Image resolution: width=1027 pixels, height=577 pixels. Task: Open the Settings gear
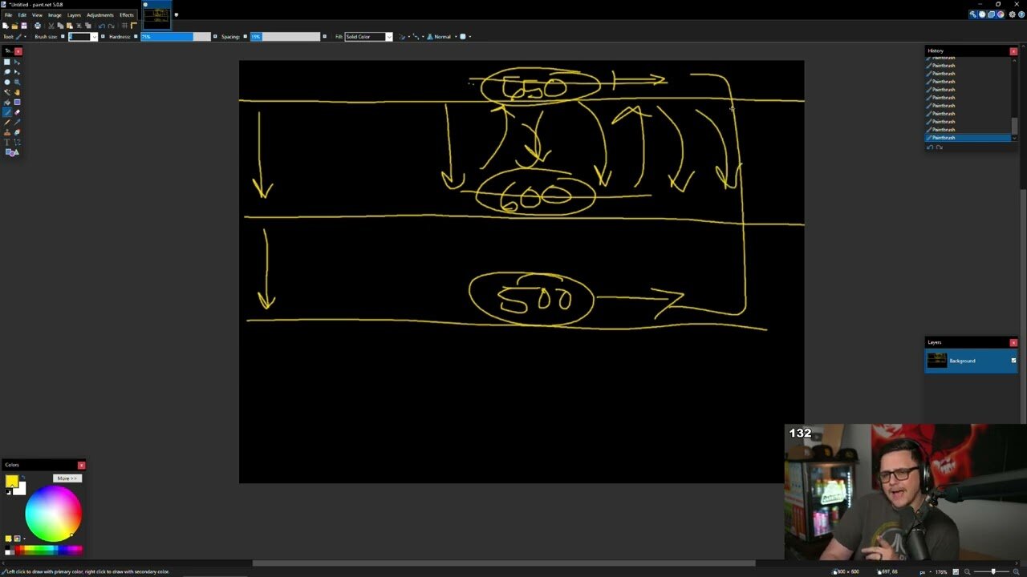1013,14
